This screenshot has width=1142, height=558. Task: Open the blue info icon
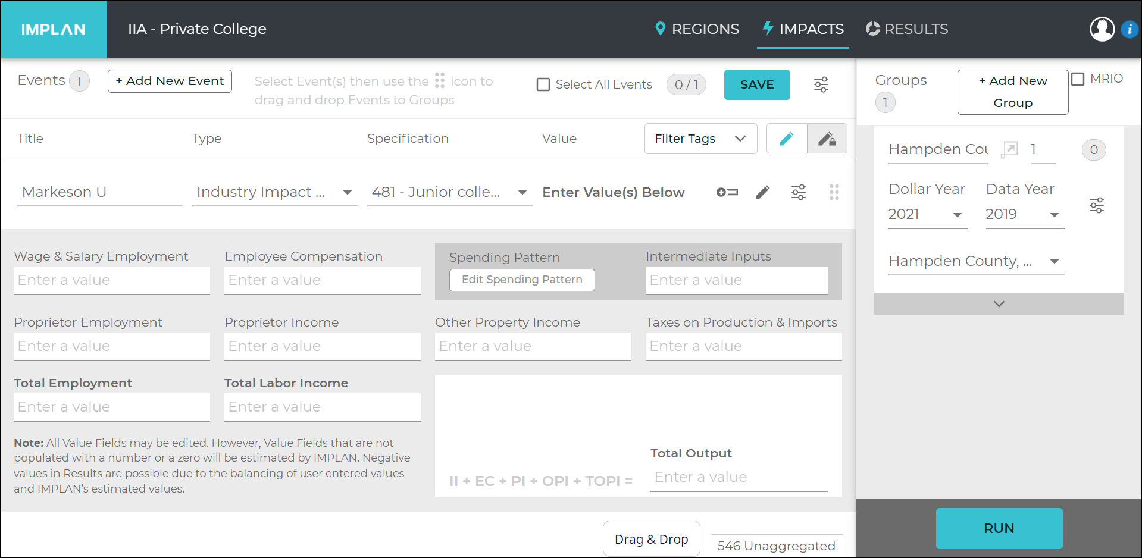1129,29
